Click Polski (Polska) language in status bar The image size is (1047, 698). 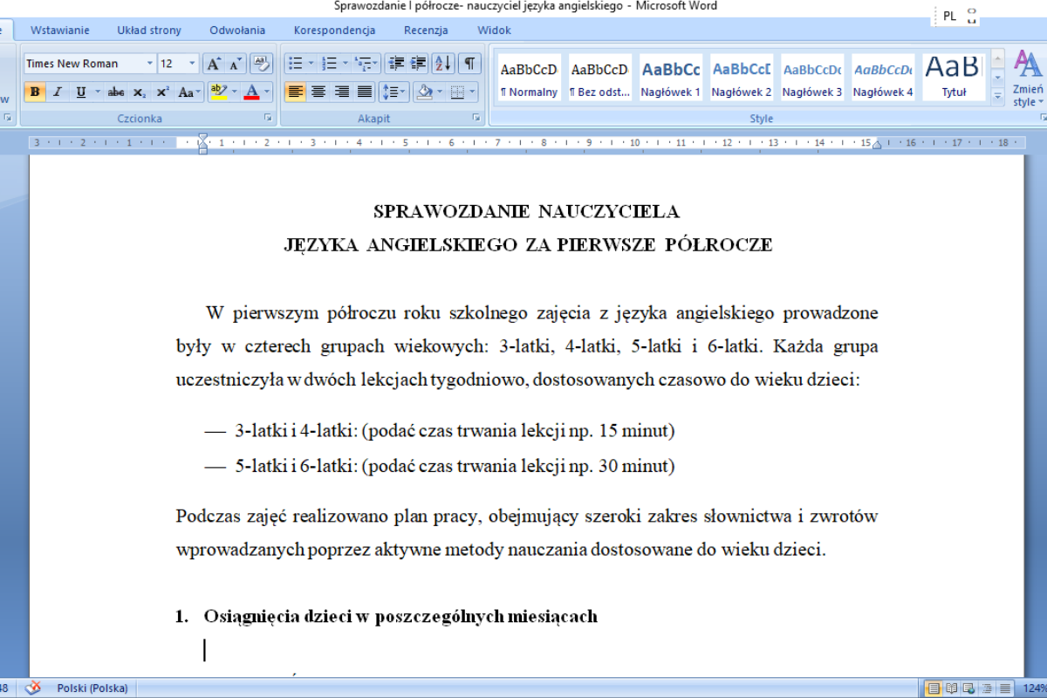point(92,688)
